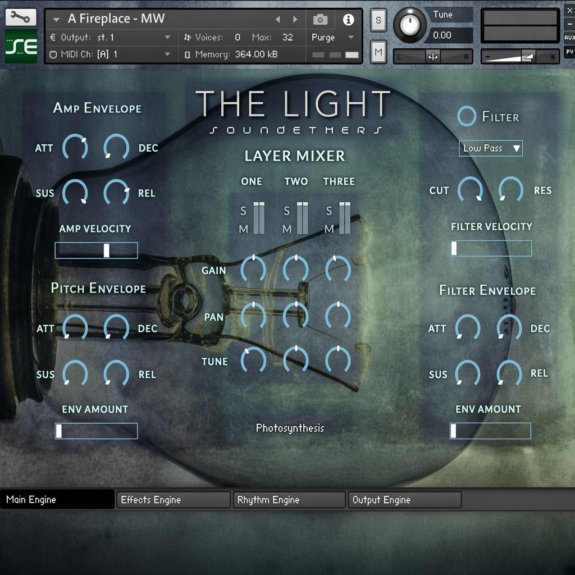The height and width of the screenshot is (575, 575).
Task: Expand the MIDI Ch dropdown arrow
Action: (x=167, y=54)
